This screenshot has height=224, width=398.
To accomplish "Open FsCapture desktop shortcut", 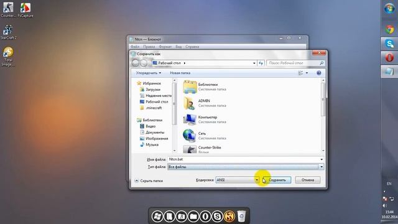I will pyautogui.click(x=25, y=10).
